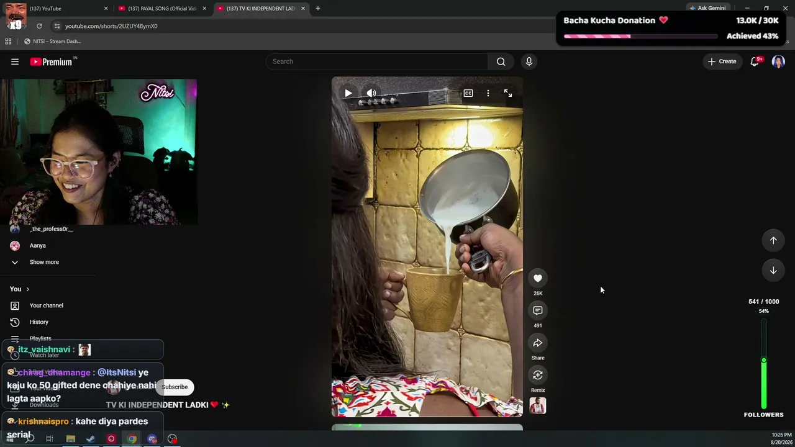Image resolution: width=795 pixels, height=447 pixels.
Task: Open the _the_profess0r__ subscription channel
Action: [x=51, y=229]
